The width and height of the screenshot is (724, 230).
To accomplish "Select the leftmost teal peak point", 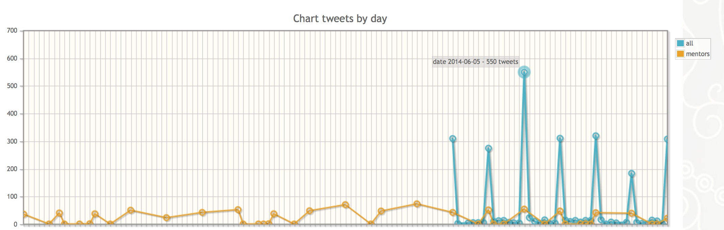I will tap(452, 138).
